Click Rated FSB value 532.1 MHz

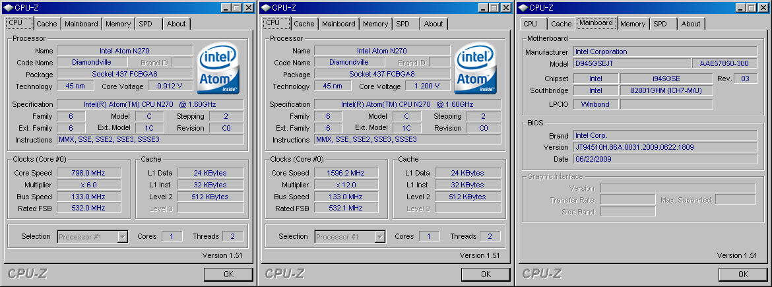[x=346, y=208]
